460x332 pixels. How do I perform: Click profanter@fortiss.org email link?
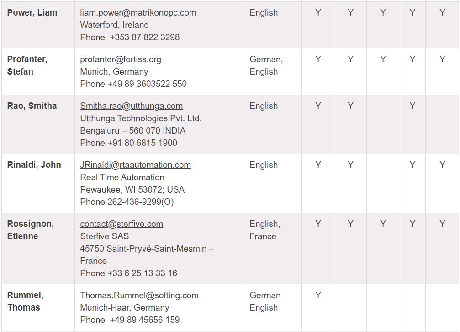tap(121, 59)
